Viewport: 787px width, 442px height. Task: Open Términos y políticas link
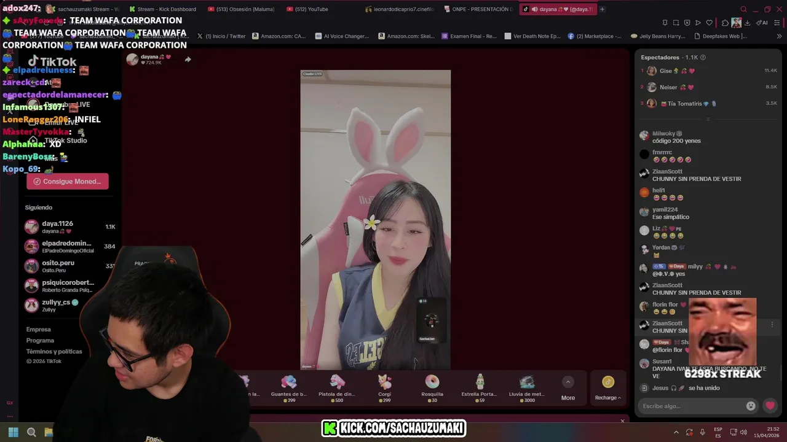pos(54,352)
